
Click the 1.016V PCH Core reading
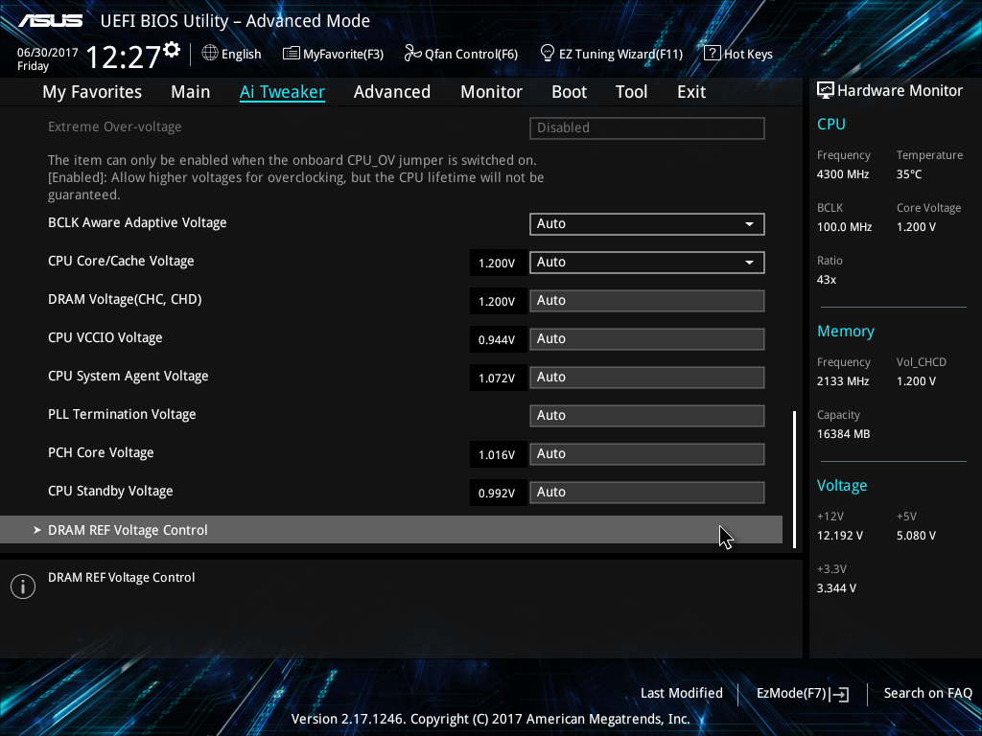498,455
